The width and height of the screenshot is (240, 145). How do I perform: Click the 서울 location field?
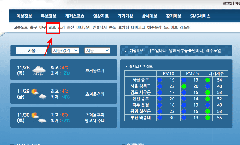point(31,50)
